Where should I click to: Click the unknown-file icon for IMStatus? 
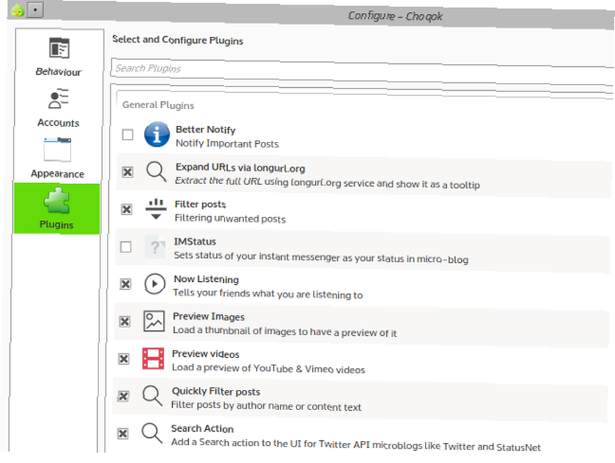tap(155, 247)
